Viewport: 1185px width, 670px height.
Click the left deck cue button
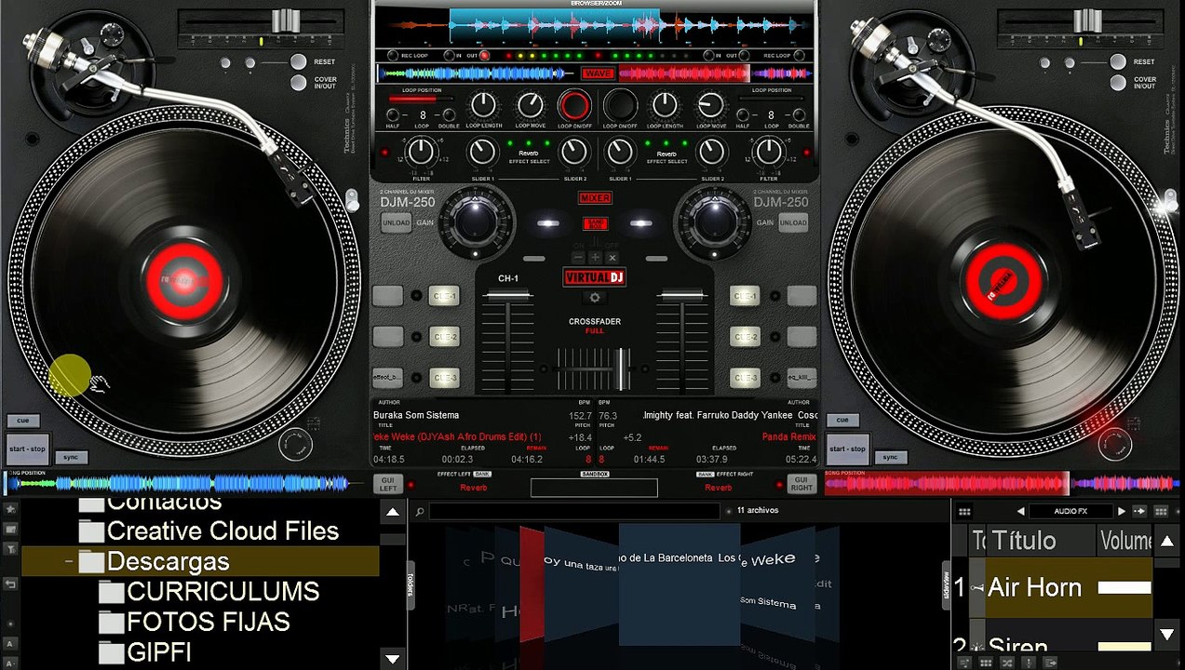[23, 421]
